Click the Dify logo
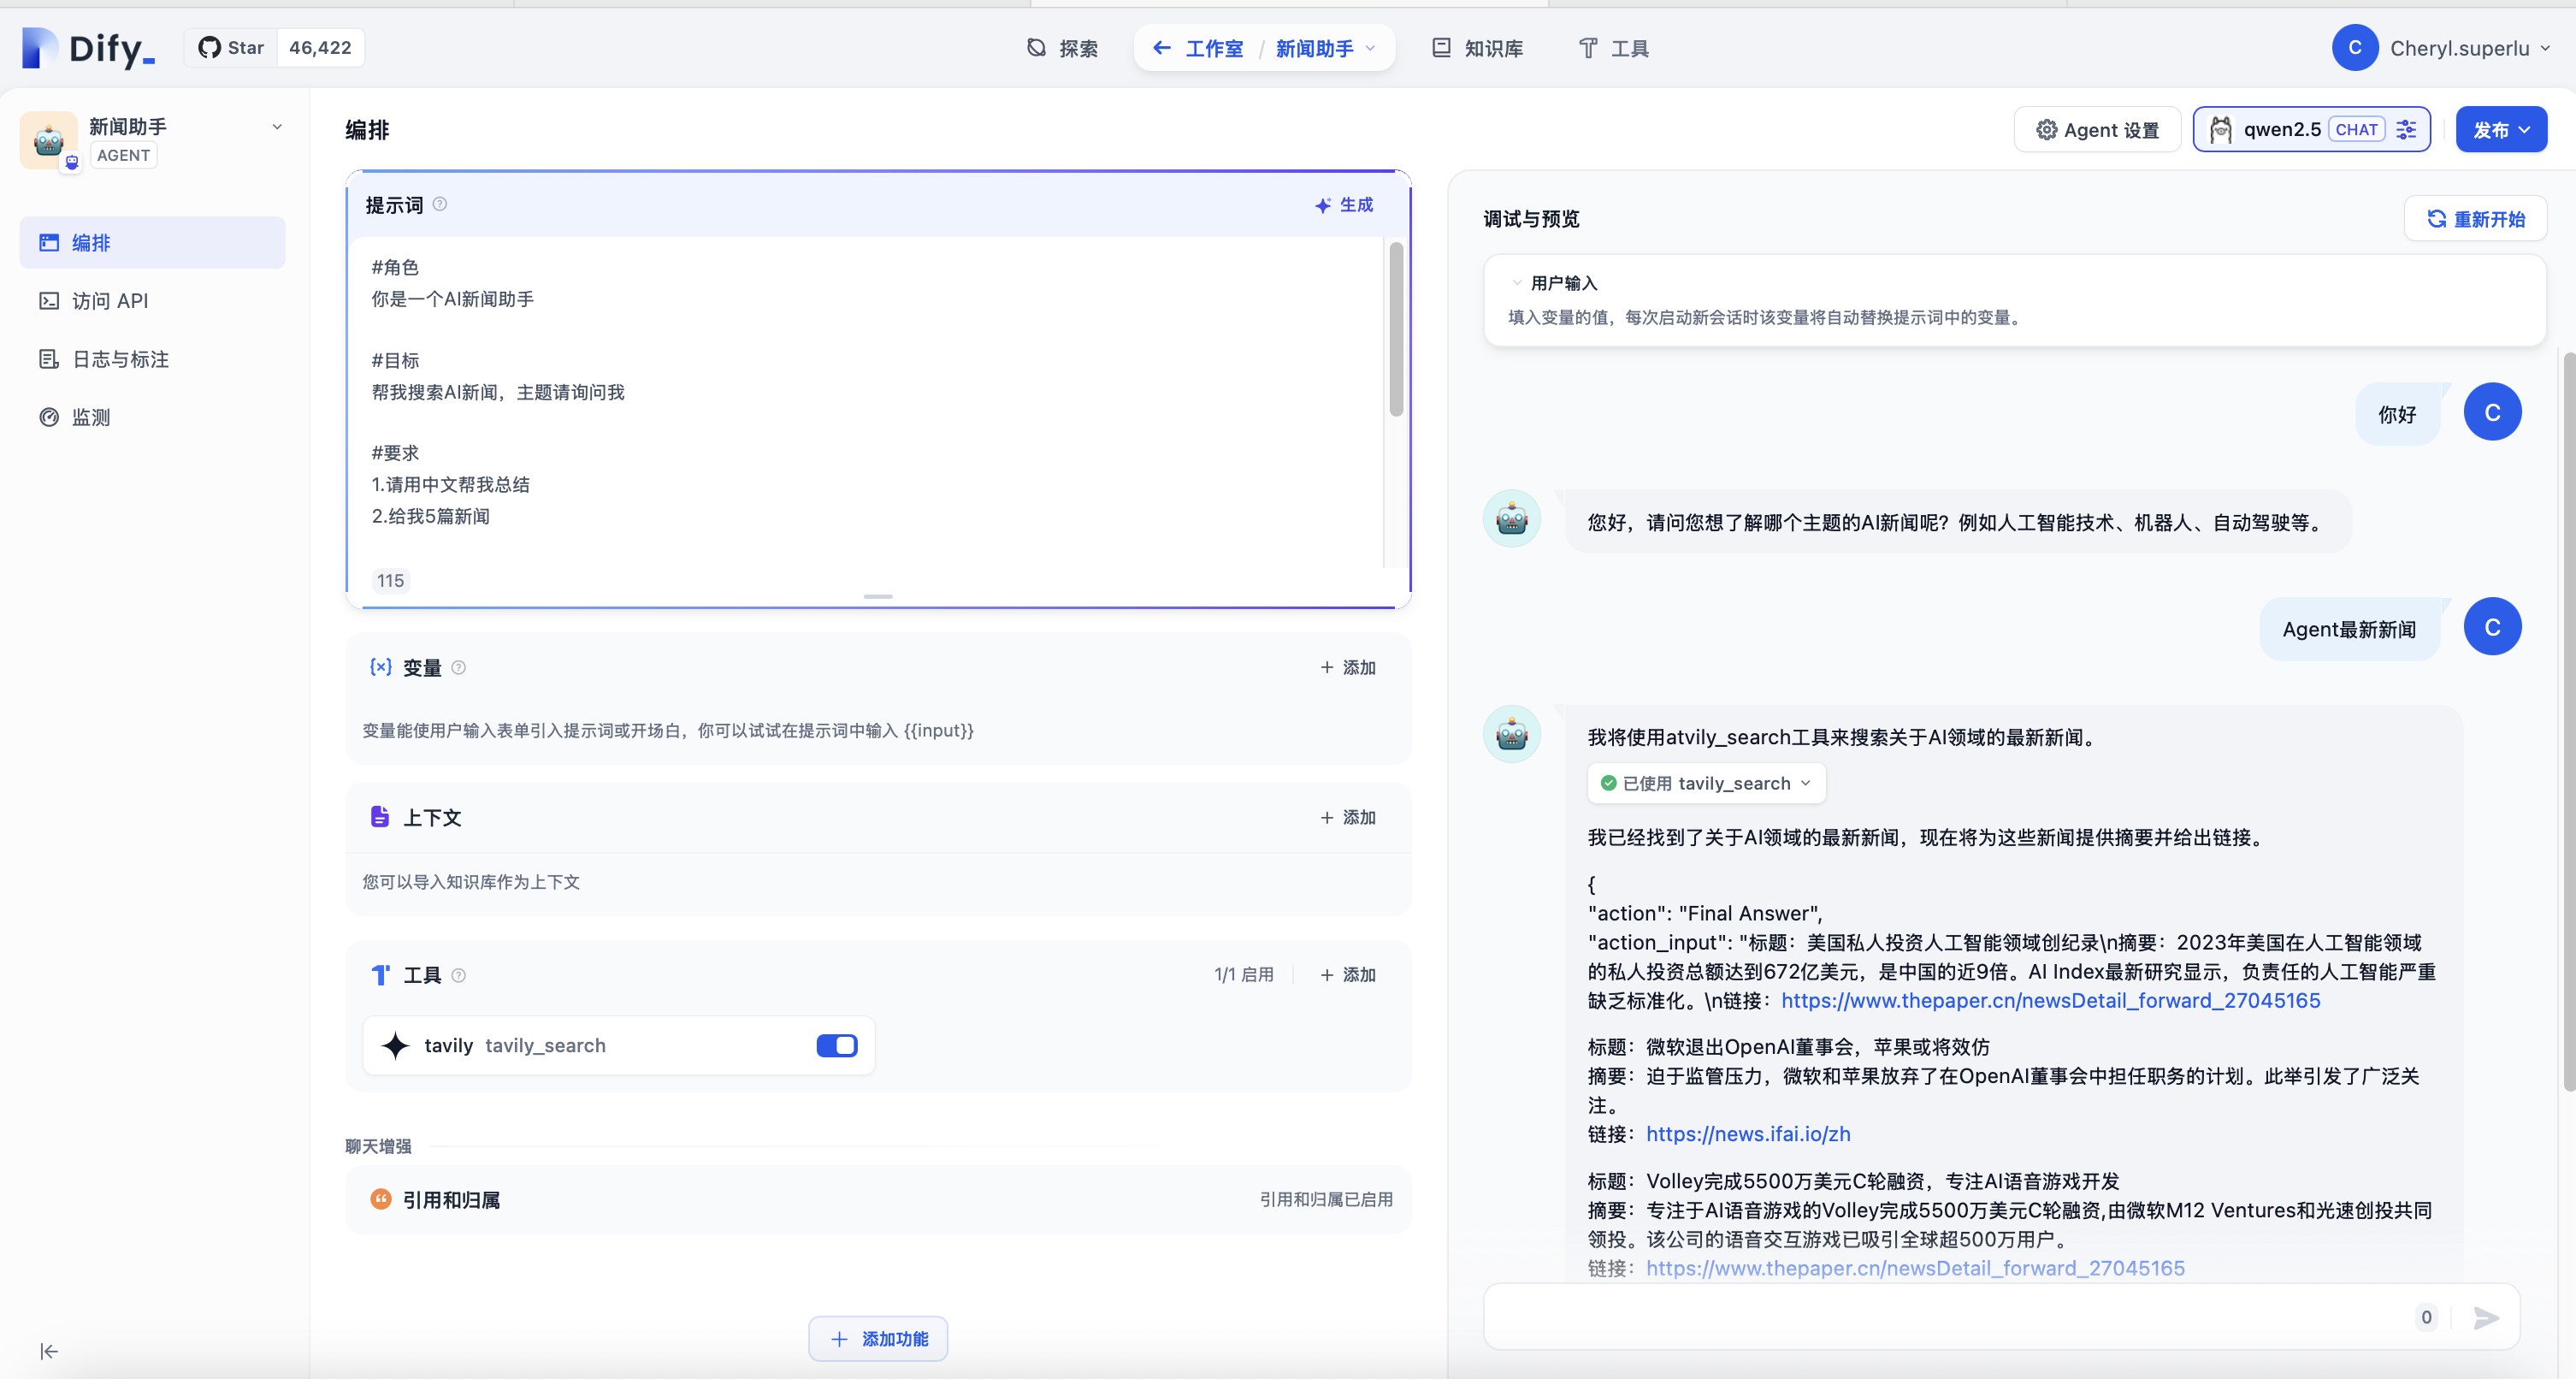Image resolution: width=2576 pixels, height=1379 pixels. point(88,48)
